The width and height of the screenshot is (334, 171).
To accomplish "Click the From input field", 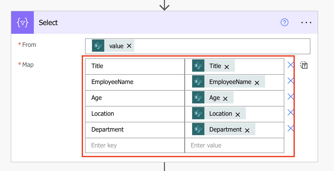I will coord(198,46).
